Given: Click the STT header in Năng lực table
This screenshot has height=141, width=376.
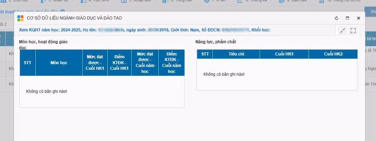Looking at the screenshot, I should pyautogui.click(x=205, y=54).
